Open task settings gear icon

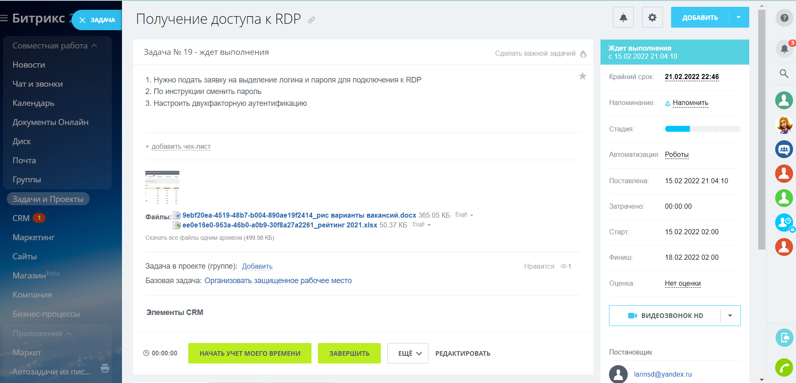point(652,17)
